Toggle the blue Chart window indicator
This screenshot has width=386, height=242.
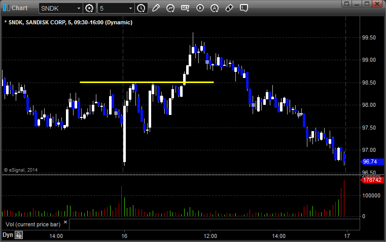(x=7, y=8)
